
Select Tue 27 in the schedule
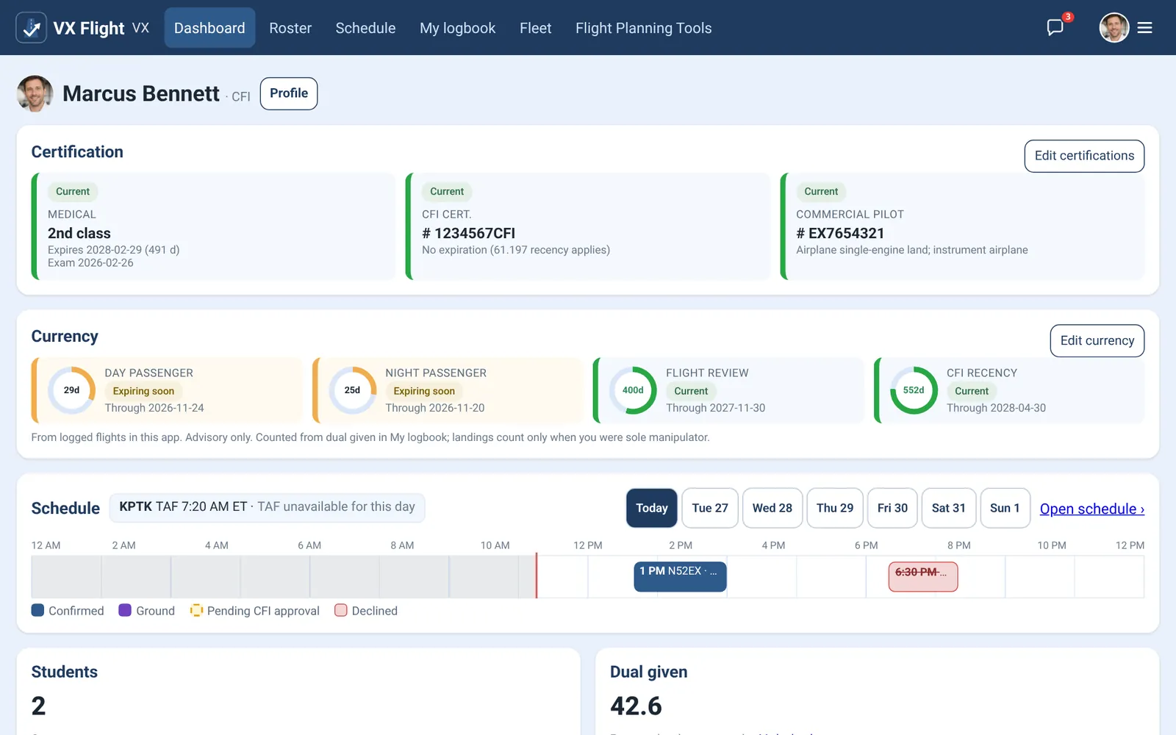pyautogui.click(x=710, y=508)
